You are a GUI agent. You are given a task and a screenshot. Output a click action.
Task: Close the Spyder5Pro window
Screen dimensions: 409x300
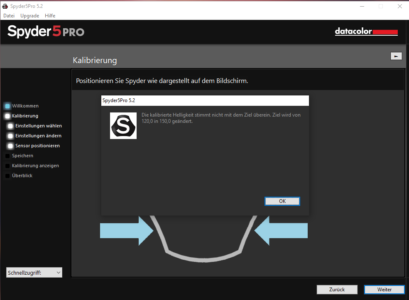point(399,6)
